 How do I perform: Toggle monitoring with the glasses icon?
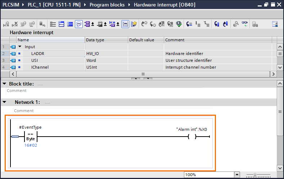click(x=244, y=24)
